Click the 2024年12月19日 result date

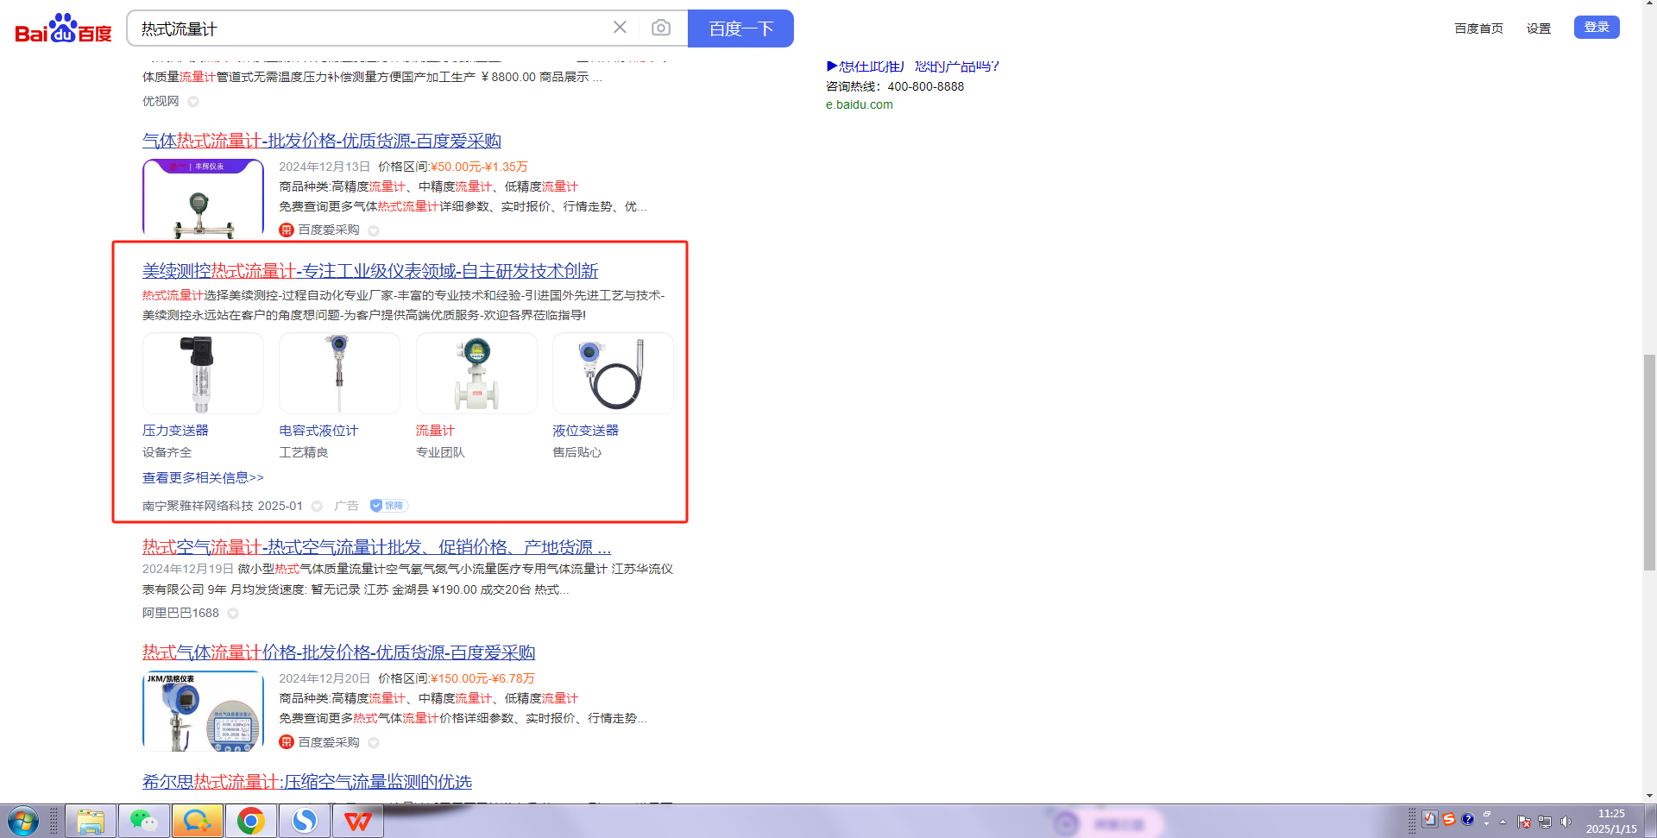tap(188, 570)
